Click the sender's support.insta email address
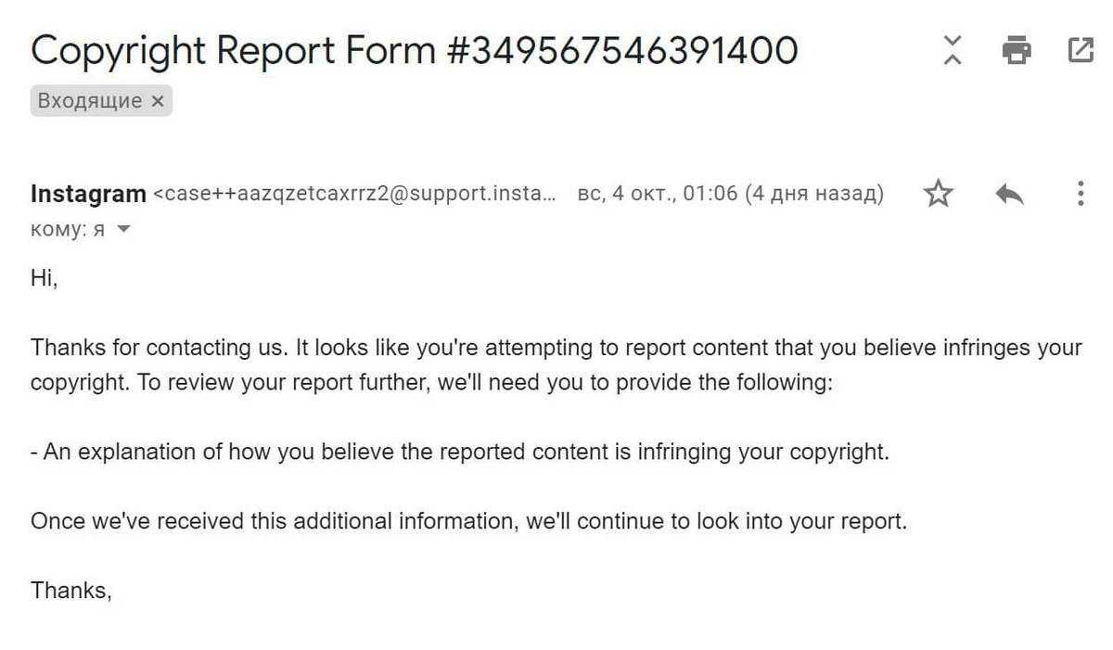The height and width of the screenshot is (650, 1113). click(355, 194)
